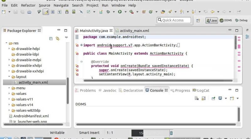This screenshot has width=251, height=139.
Task: Toggle Block Selection Mode icon
Action: click(53, 12)
